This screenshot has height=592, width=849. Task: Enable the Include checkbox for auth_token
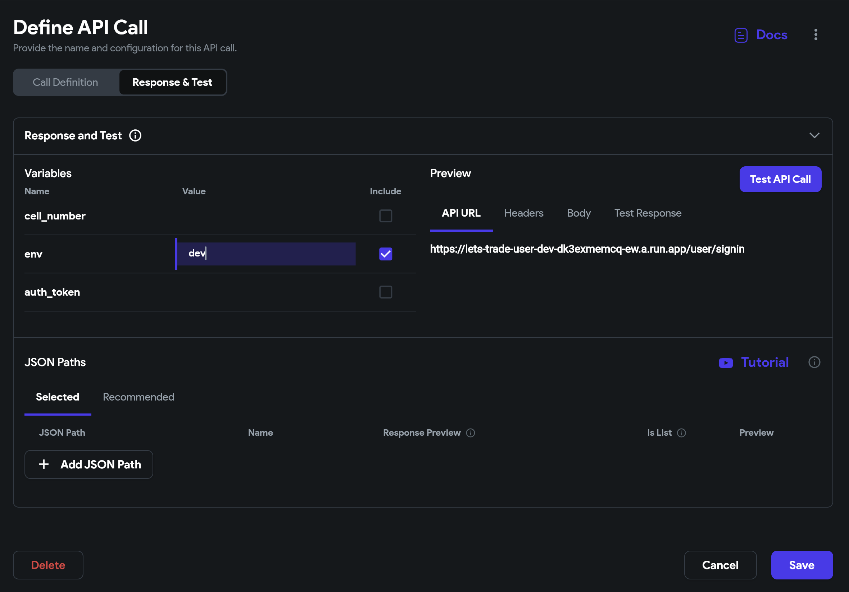coord(385,292)
